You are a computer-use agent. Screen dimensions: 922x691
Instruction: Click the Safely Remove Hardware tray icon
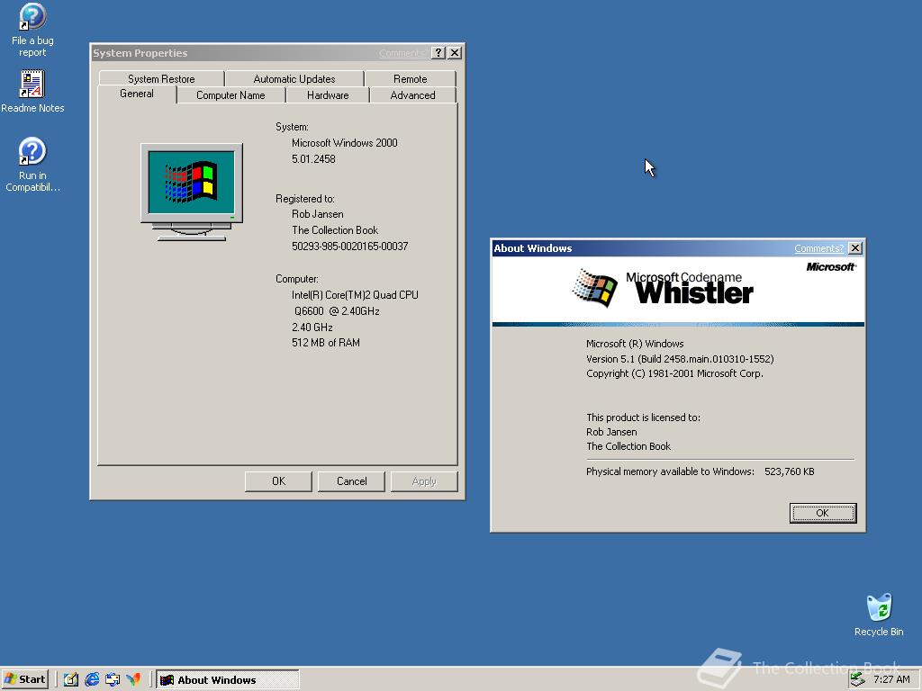(857, 679)
